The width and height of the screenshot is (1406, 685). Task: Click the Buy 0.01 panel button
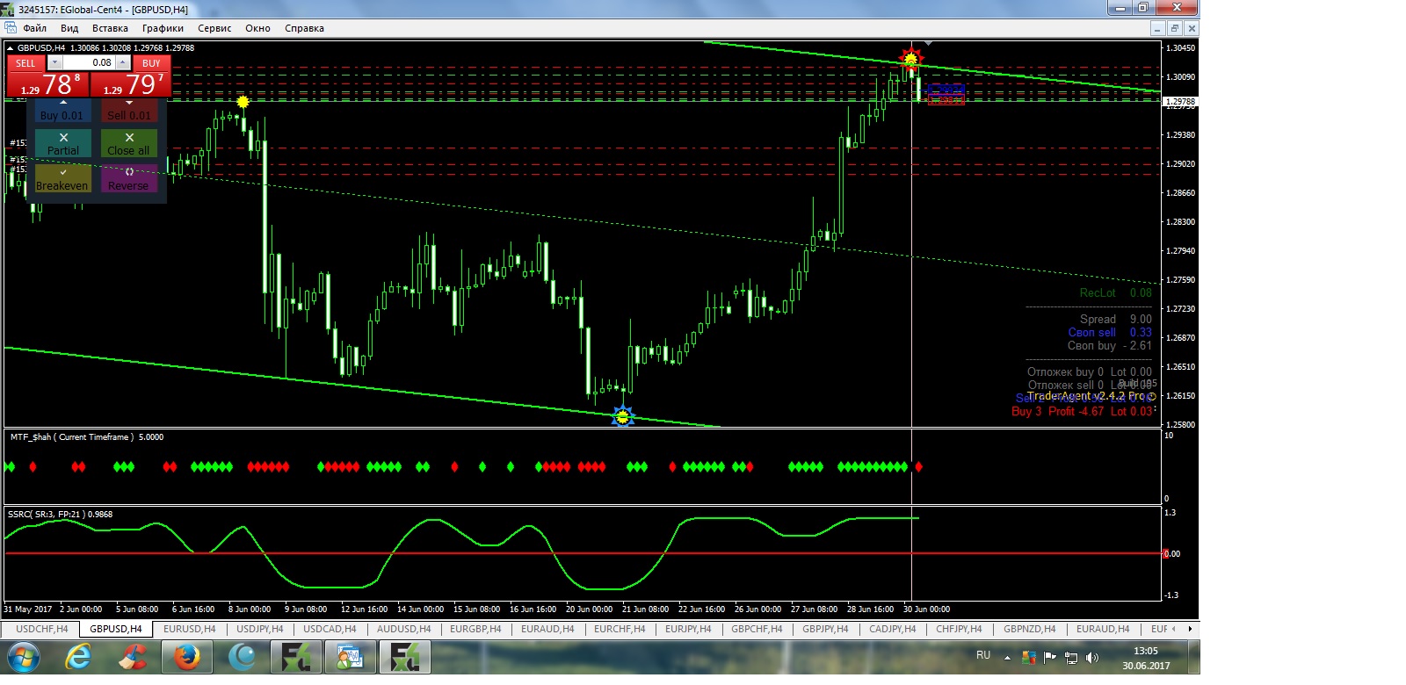(62, 111)
